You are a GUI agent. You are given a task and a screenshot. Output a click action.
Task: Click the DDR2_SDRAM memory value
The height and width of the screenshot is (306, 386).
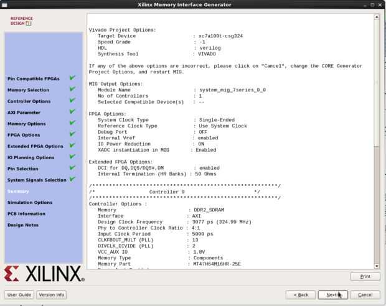[x=209, y=210]
